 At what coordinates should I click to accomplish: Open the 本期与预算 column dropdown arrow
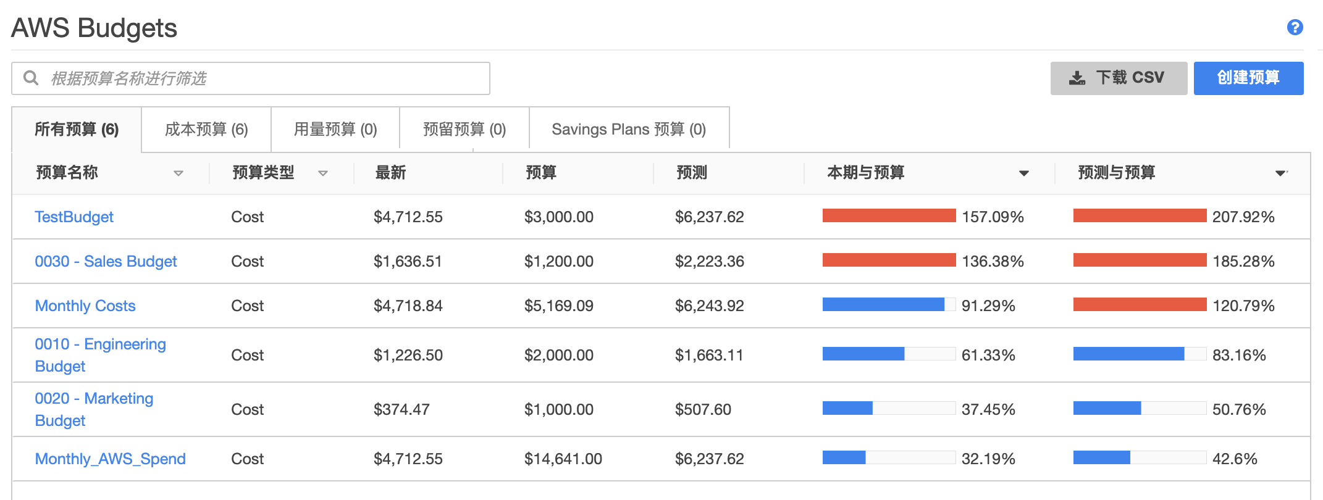point(1024,173)
